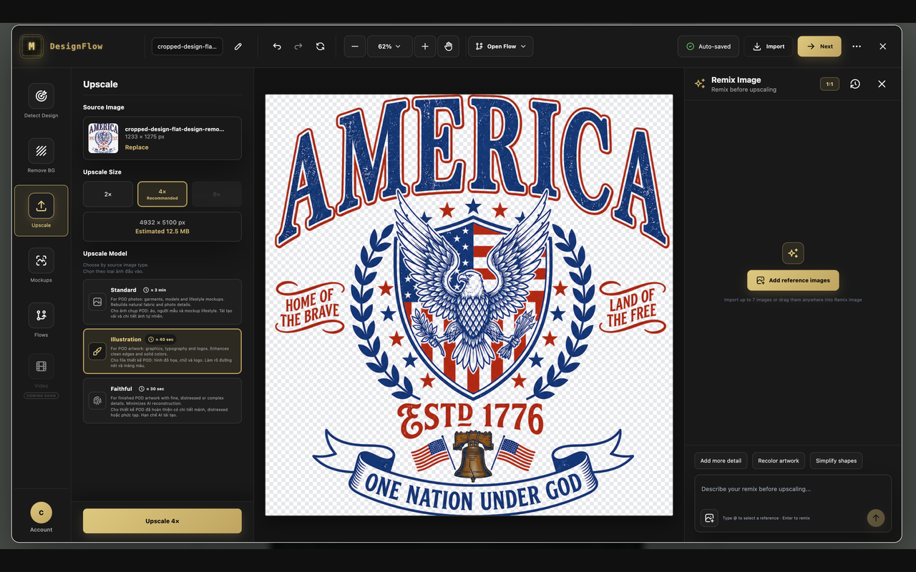The height and width of the screenshot is (572, 916).
Task: Click the DesignFlow logo icon
Action: [x=31, y=46]
